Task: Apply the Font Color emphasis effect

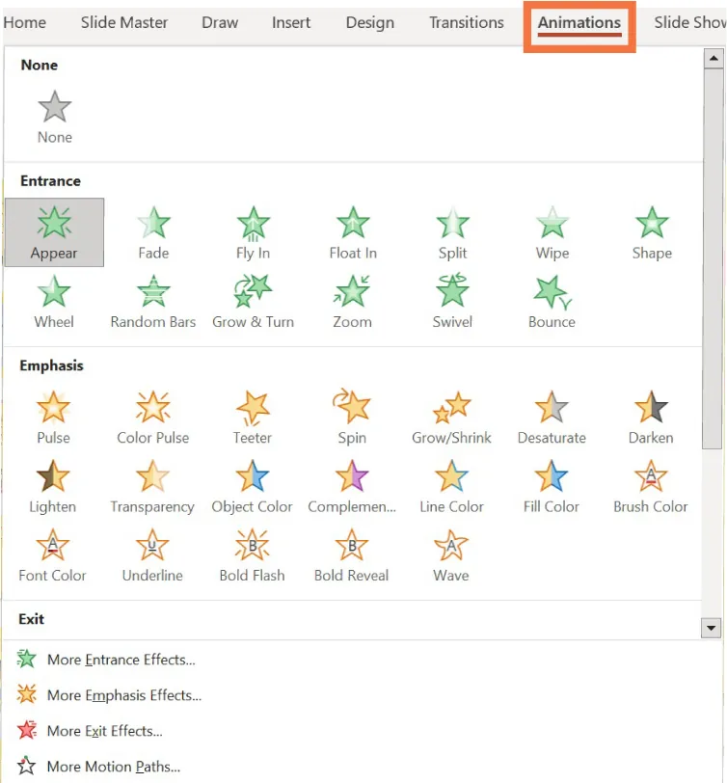Action: [53, 555]
